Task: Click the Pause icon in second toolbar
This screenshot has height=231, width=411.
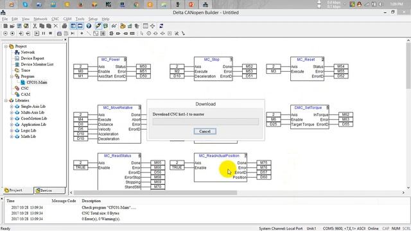Action: click(44, 33)
